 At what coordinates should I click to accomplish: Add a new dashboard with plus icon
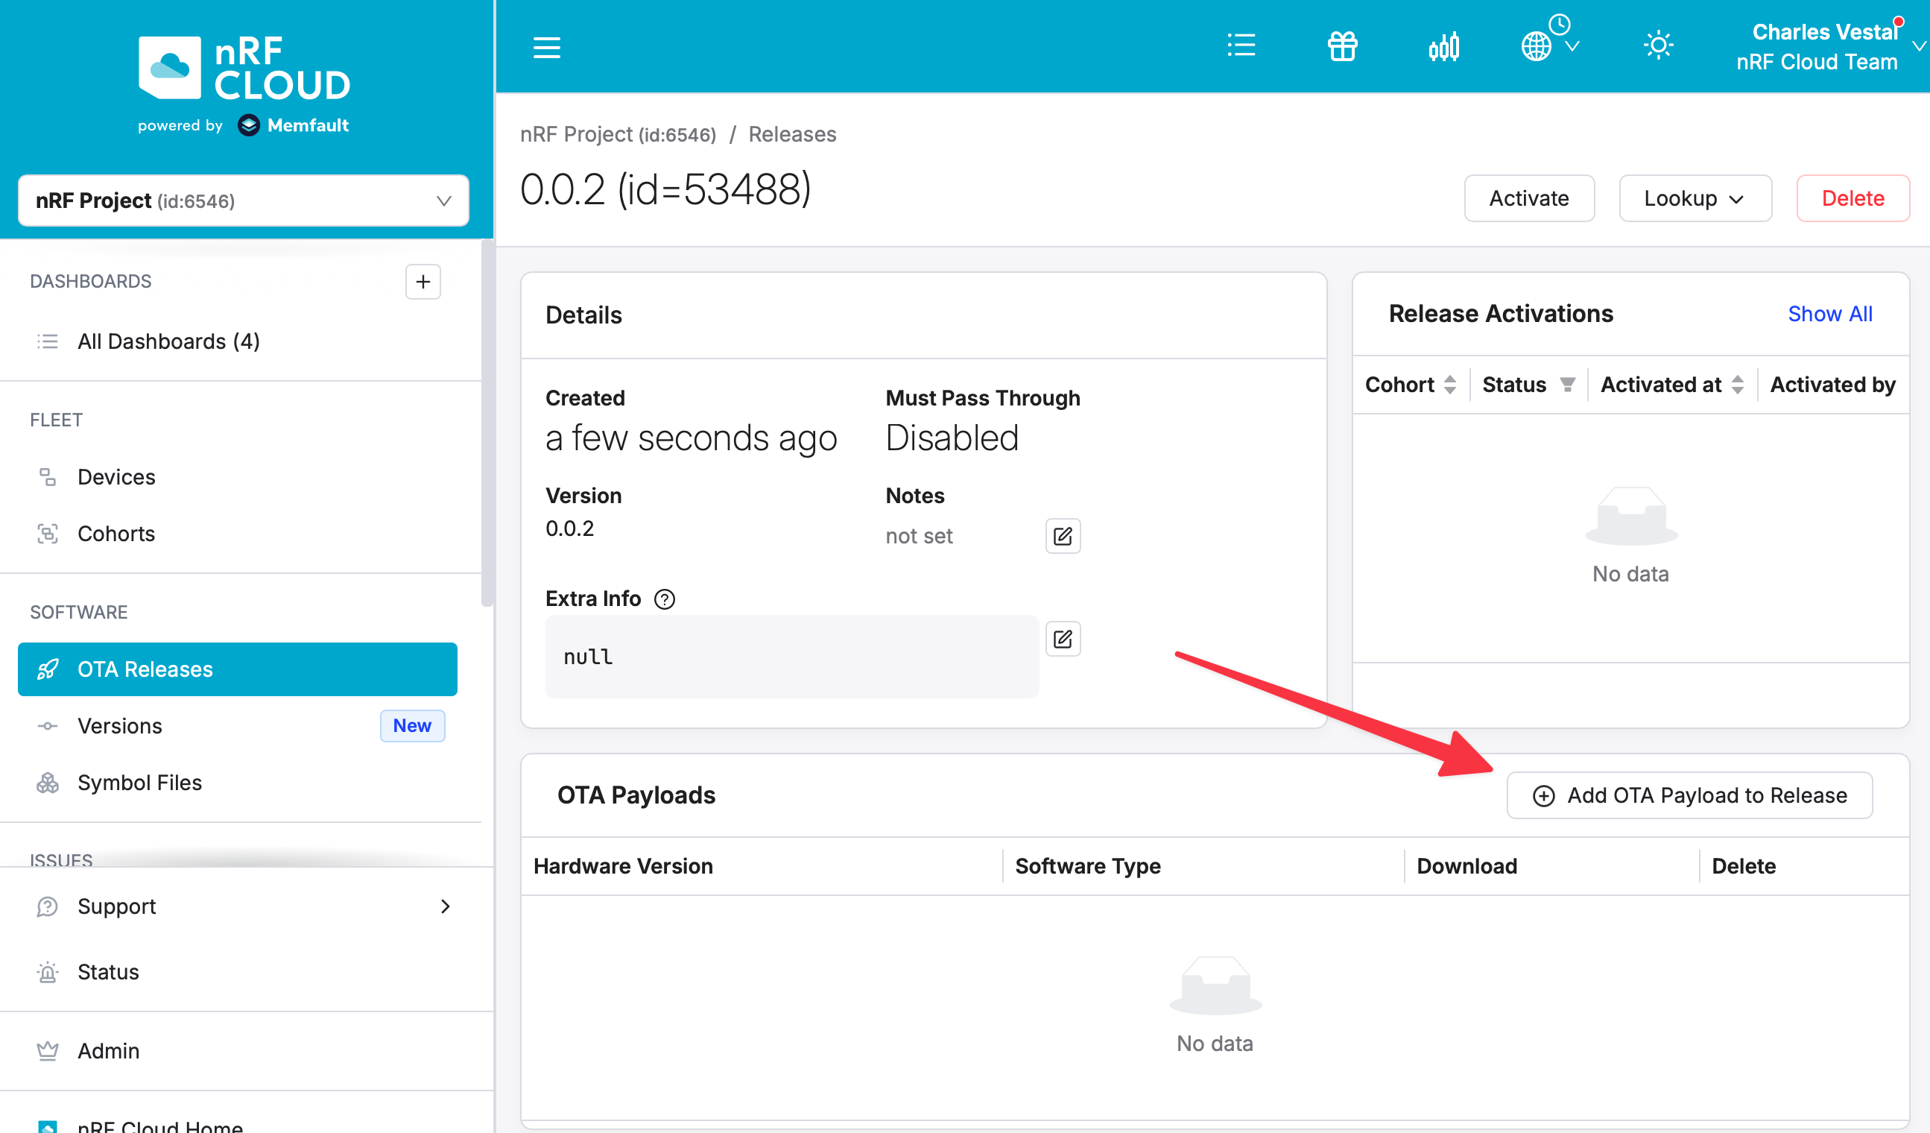click(423, 282)
